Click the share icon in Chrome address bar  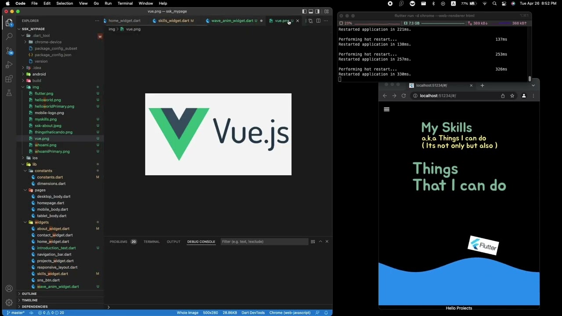coord(503,96)
